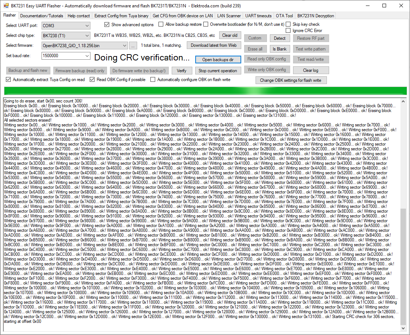This screenshot has height=335, width=410.
Task: Switch to LAN Scanner tab
Action: coord(229,16)
